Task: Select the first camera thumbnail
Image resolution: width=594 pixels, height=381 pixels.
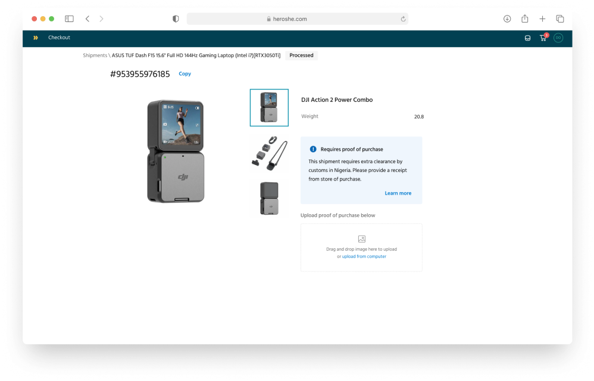Action: click(269, 108)
